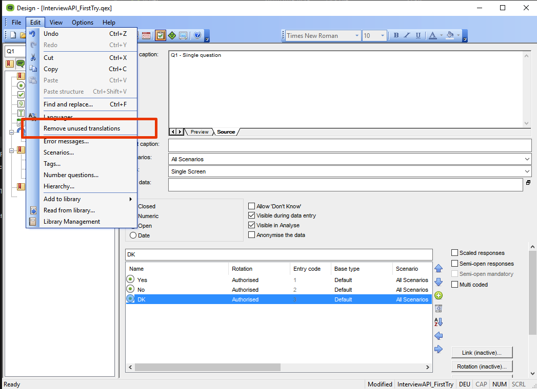Apply bold formatting with the B icon
537x389 pixels.
coord(396,35)
